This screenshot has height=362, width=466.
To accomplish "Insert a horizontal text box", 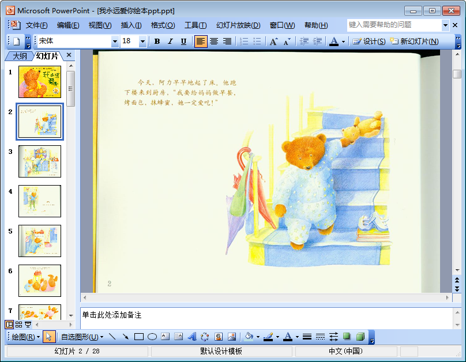I will pyautogui.click(x=166, y=337).
